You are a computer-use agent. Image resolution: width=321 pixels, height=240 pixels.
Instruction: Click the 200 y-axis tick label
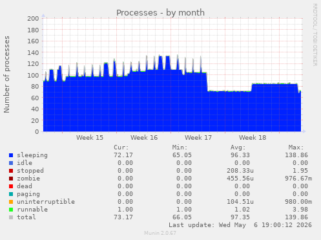coord(33,19)
